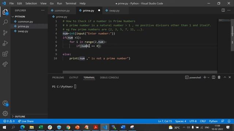The height and width of the screenshot is (131, 234).
Task: Open common.py in the explorer tree
Action: pos(29,21)
